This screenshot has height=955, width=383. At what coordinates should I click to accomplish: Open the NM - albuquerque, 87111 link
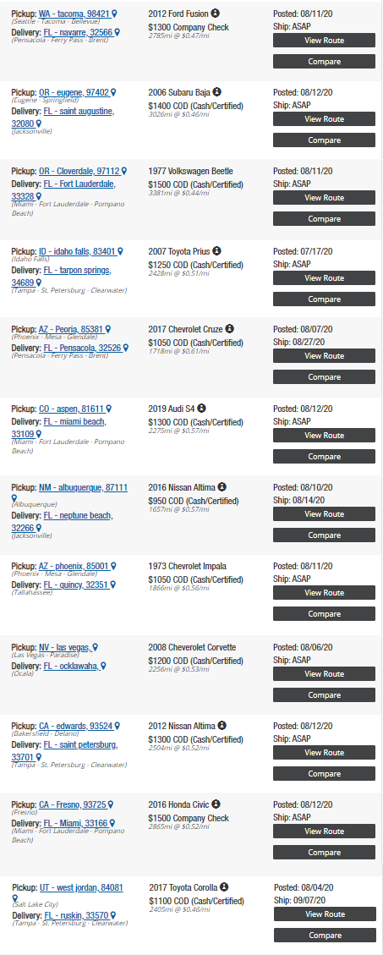[84, 488]
